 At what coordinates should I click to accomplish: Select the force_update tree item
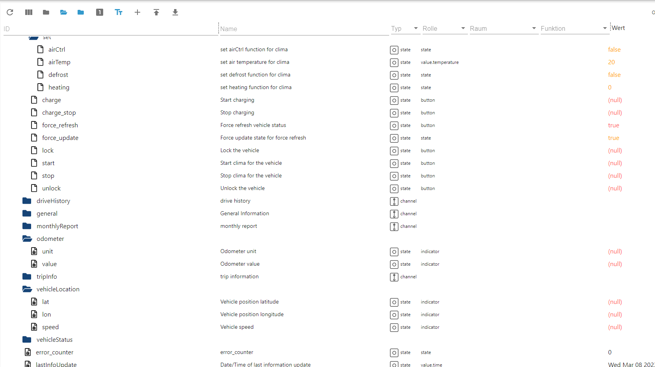tap(60, 138)
